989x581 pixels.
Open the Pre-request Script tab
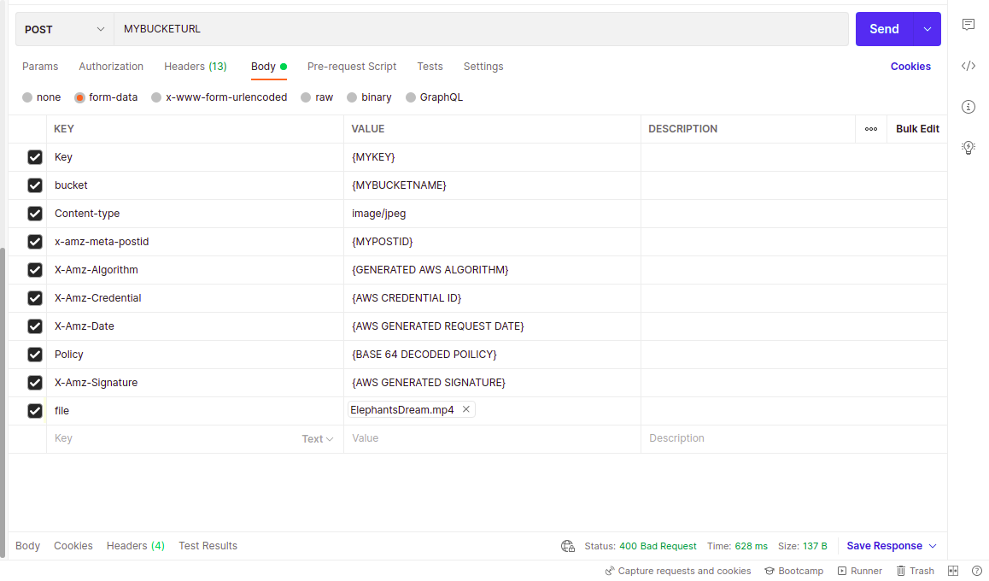pyautogui.click(x=352, y=67)
